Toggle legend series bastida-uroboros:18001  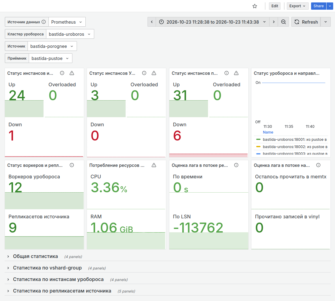click(295, 140)
